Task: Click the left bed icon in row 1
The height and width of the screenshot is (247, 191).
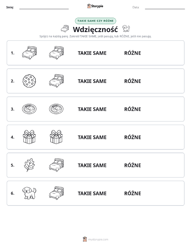Action: [x=29, y=53]
